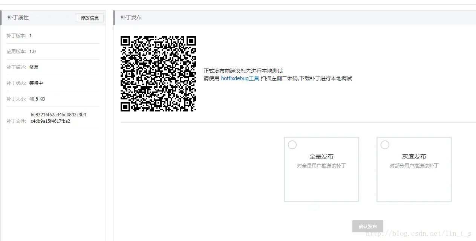Click the 补丁状态 label
The image size is (476, 241).
[x=16, y=83]
